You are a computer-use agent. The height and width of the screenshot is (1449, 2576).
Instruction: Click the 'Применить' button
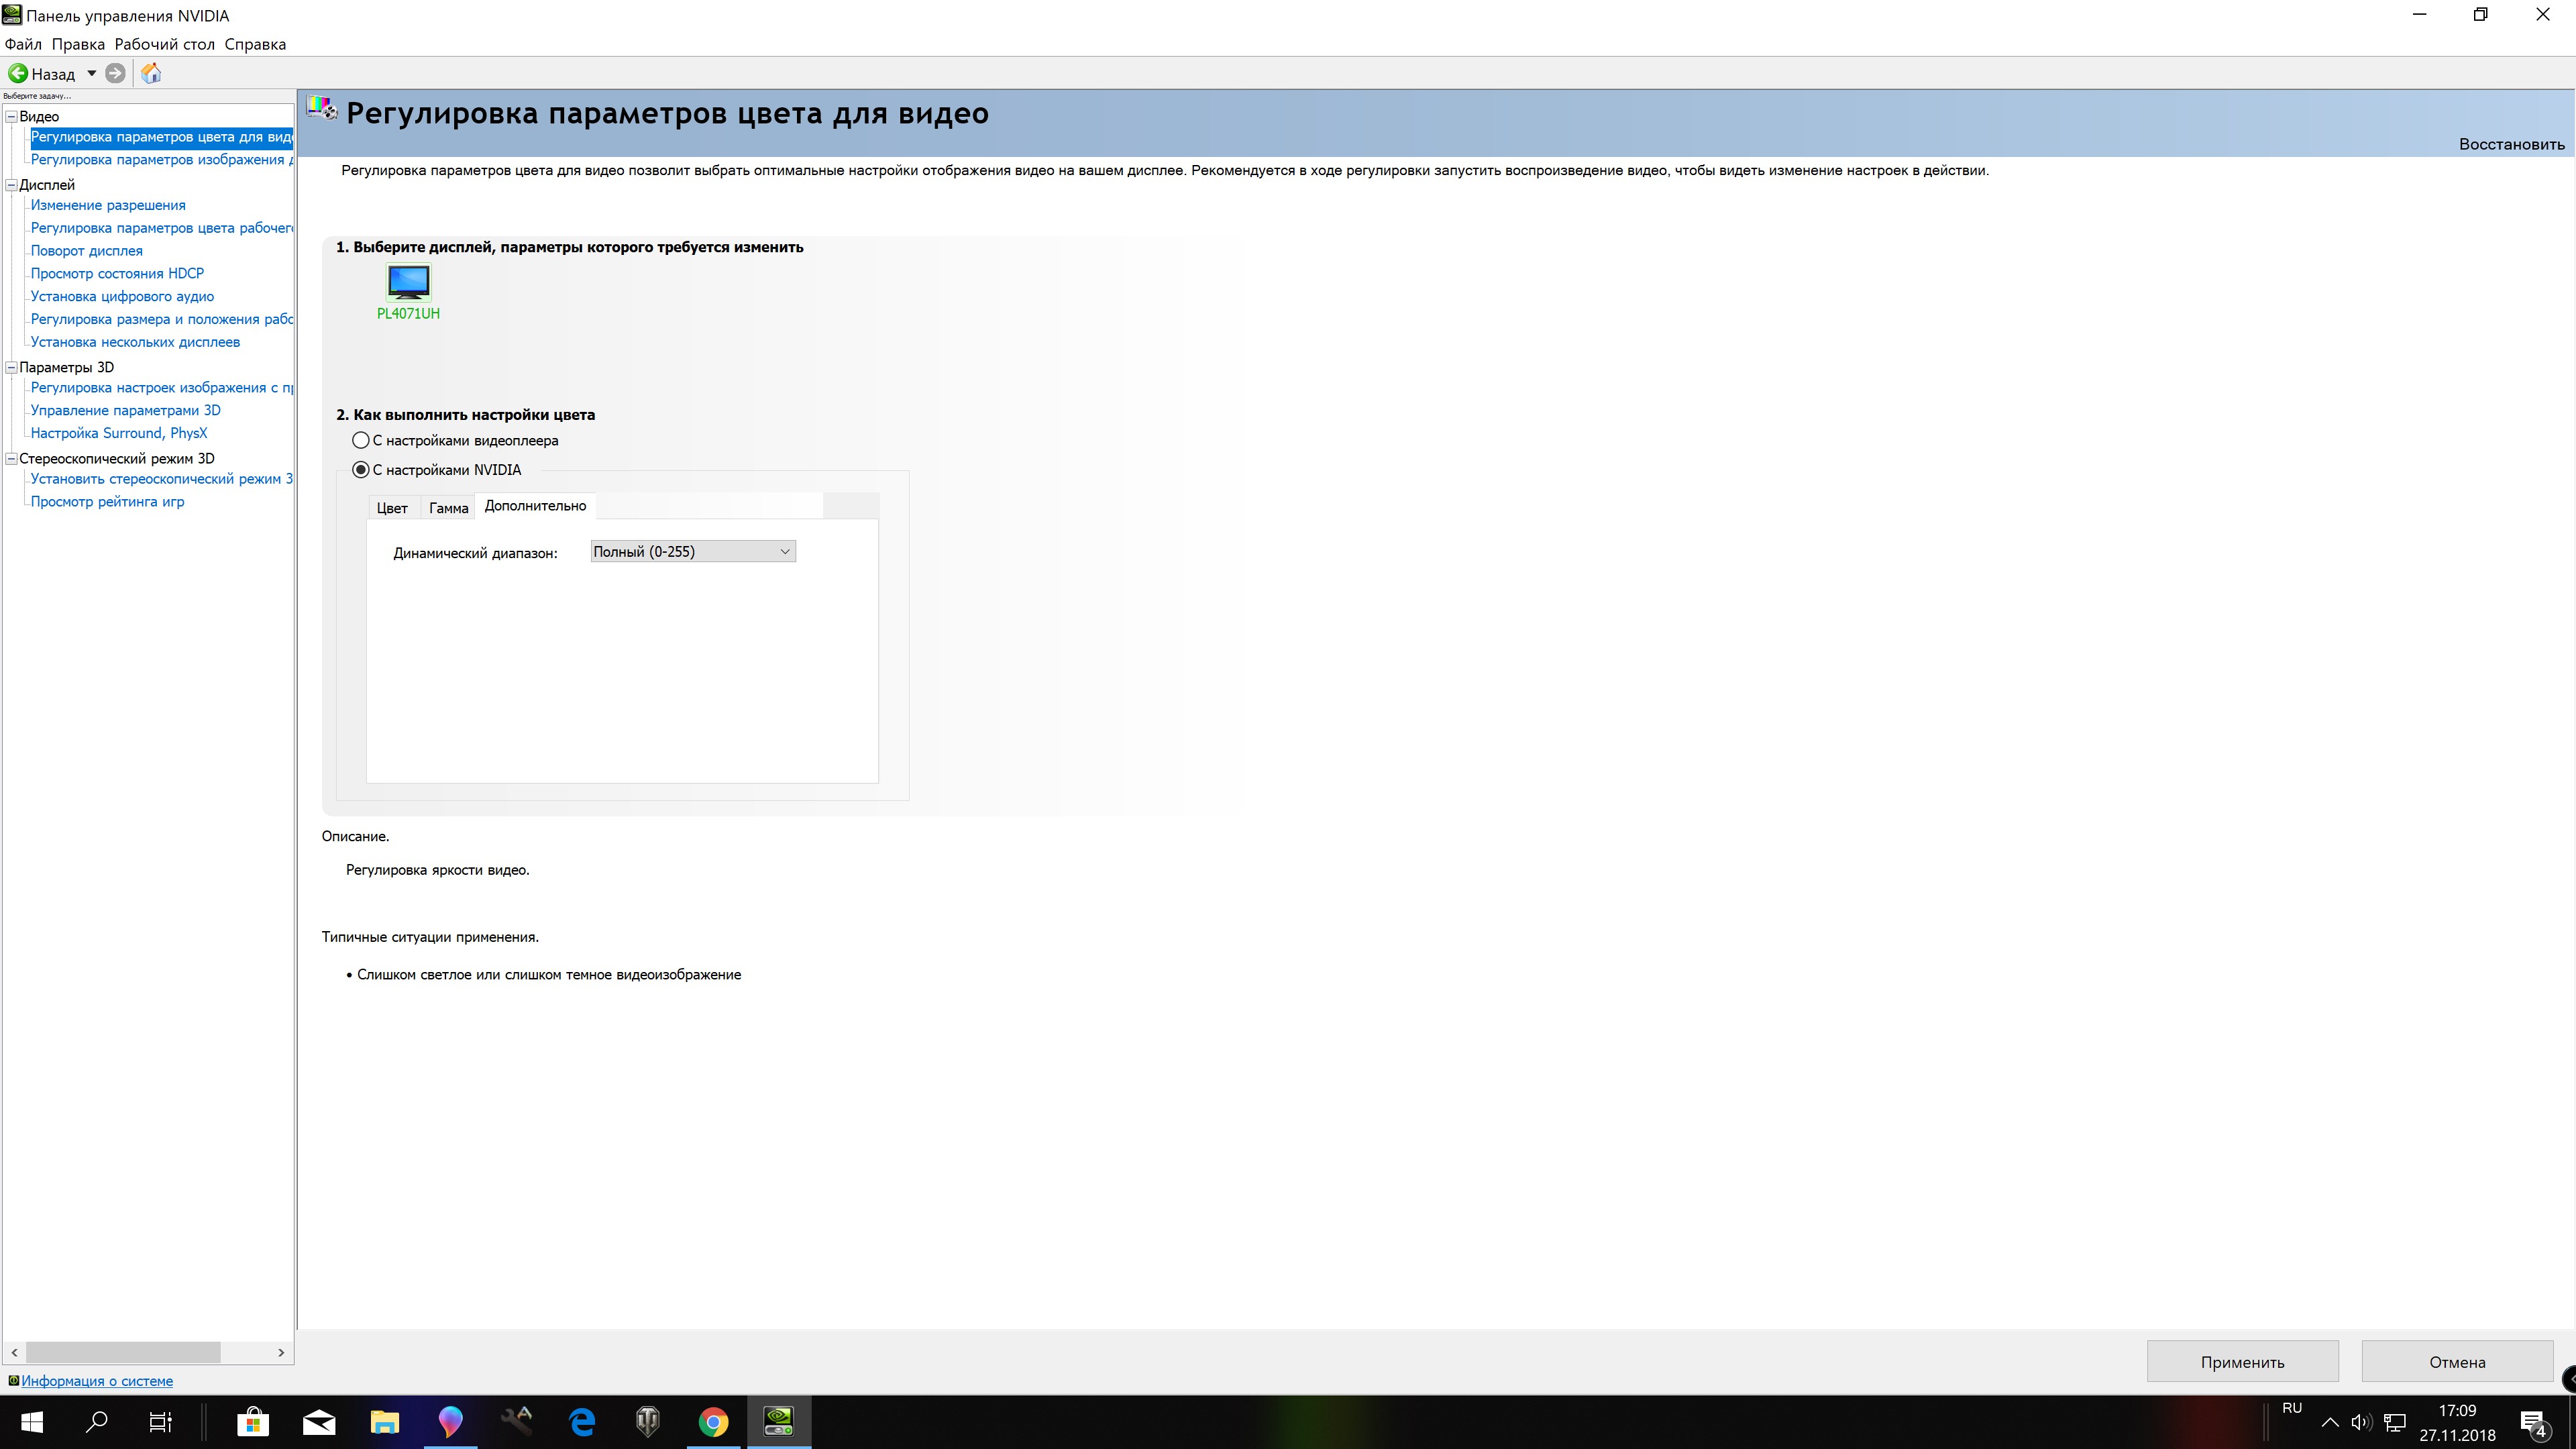(2242, 1362)
